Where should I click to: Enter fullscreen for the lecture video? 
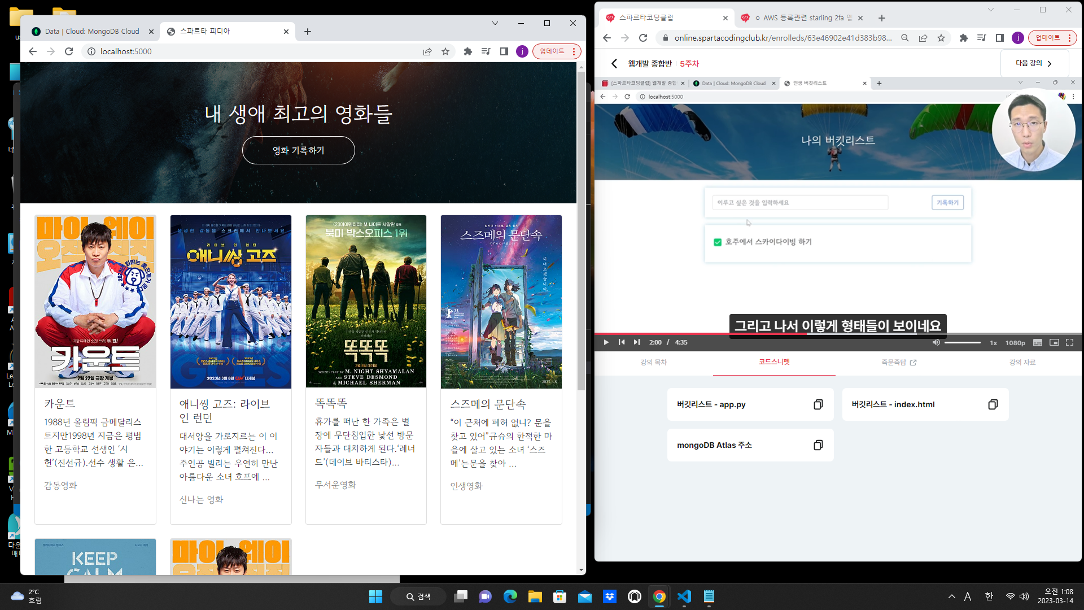coord(1069,342)
